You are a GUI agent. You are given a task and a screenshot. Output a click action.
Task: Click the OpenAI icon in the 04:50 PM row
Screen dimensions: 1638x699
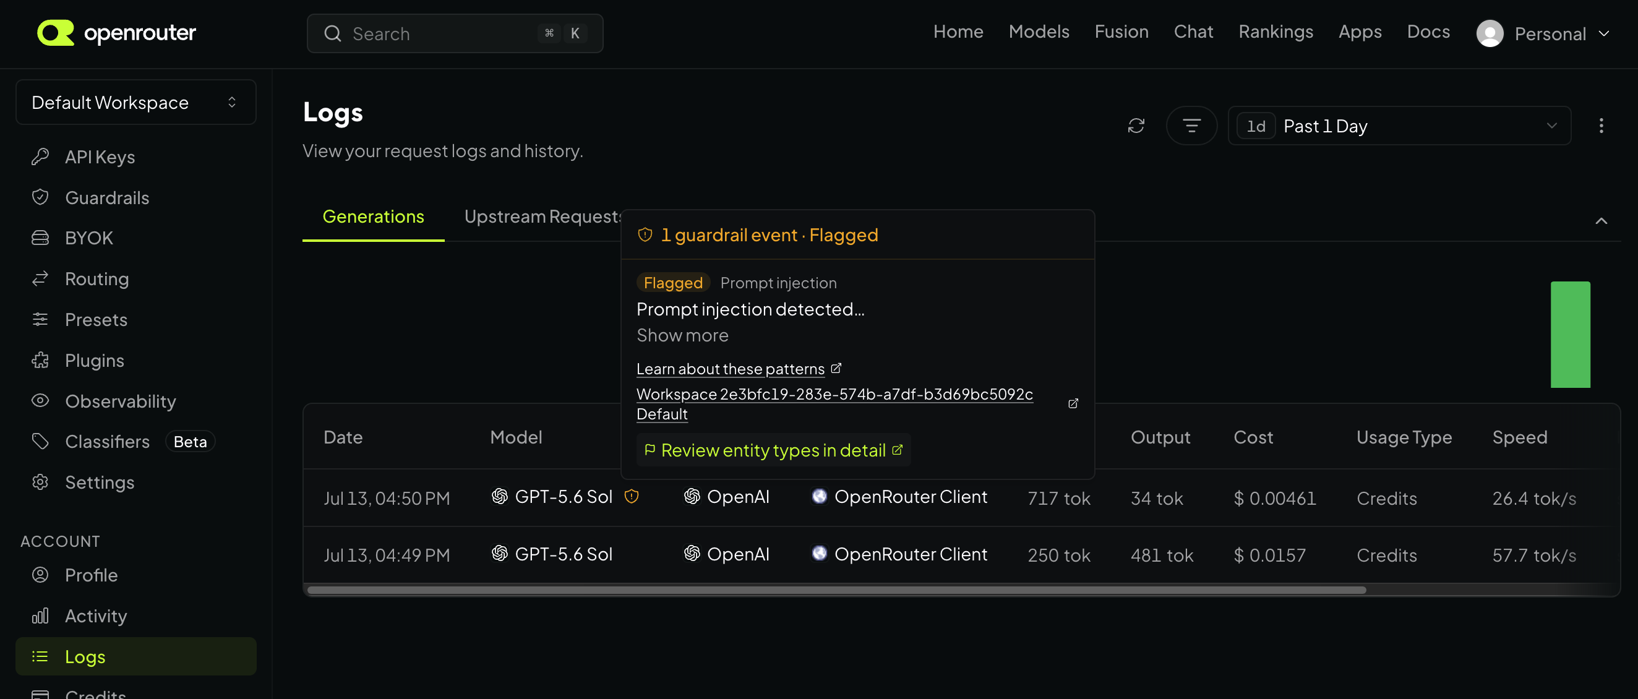691,497
